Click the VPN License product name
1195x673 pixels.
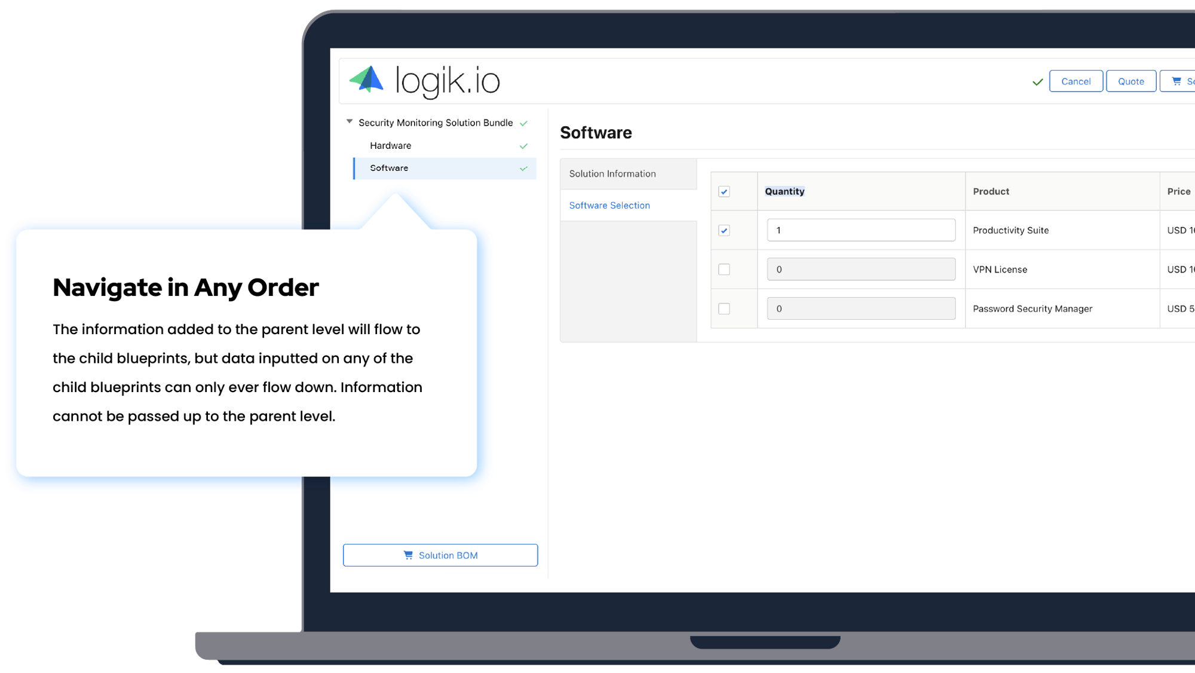[1000, 270]
